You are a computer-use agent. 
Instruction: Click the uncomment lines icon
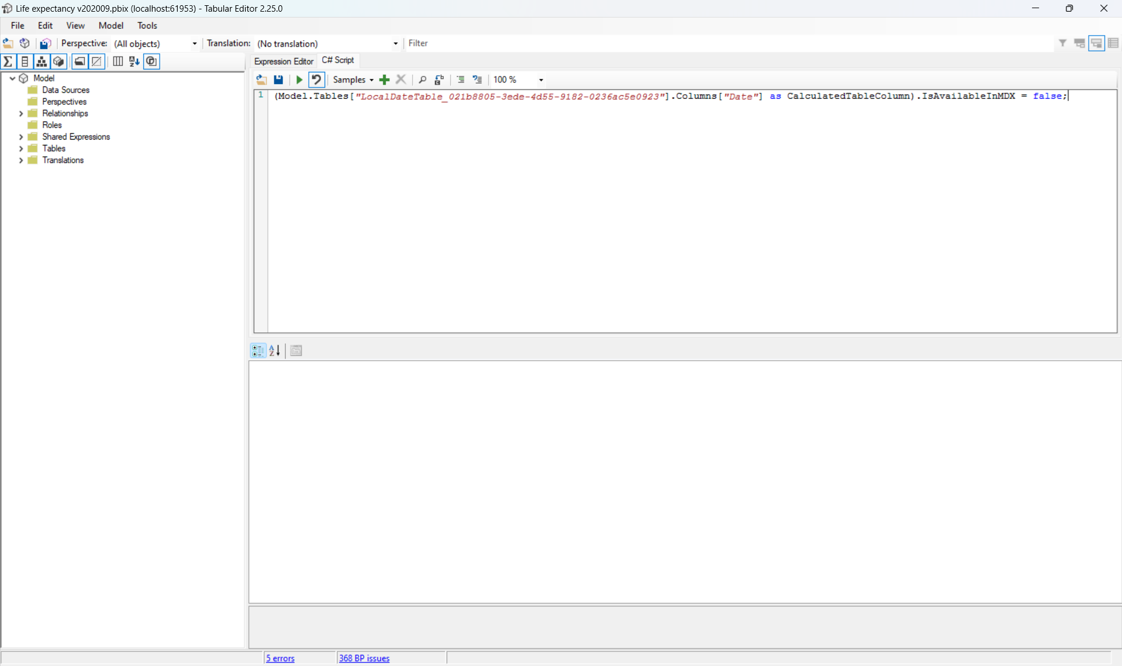click(478, 79)
